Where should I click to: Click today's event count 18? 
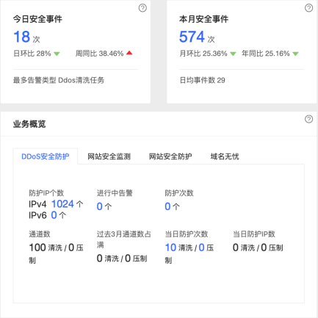click(x=22, y=37)
